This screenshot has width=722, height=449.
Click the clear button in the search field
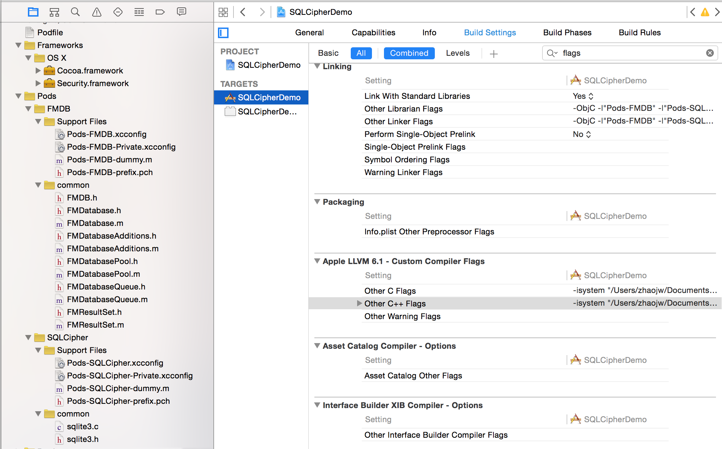coord(710,53)
